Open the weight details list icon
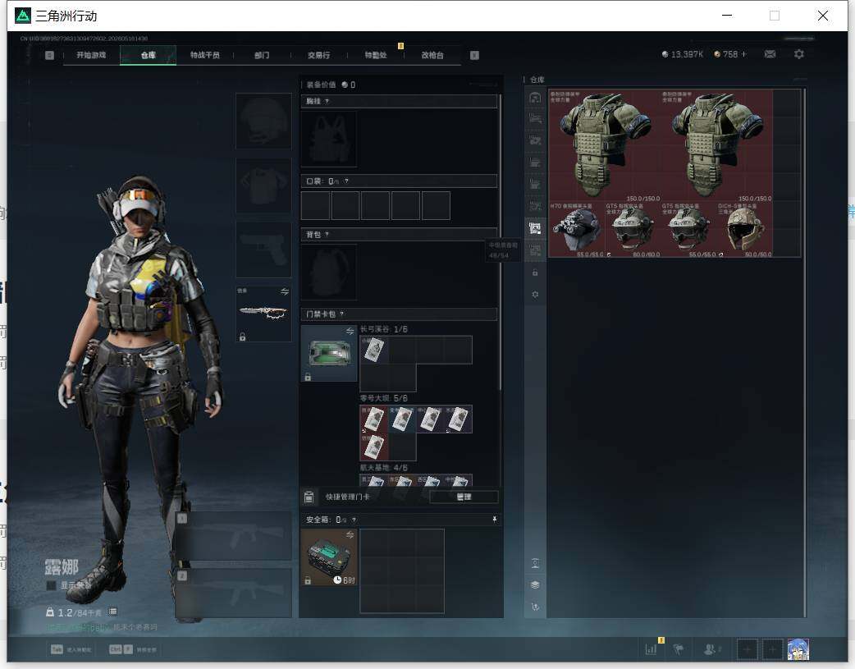This screenshot has width=855, height=669. click(112, 612)
